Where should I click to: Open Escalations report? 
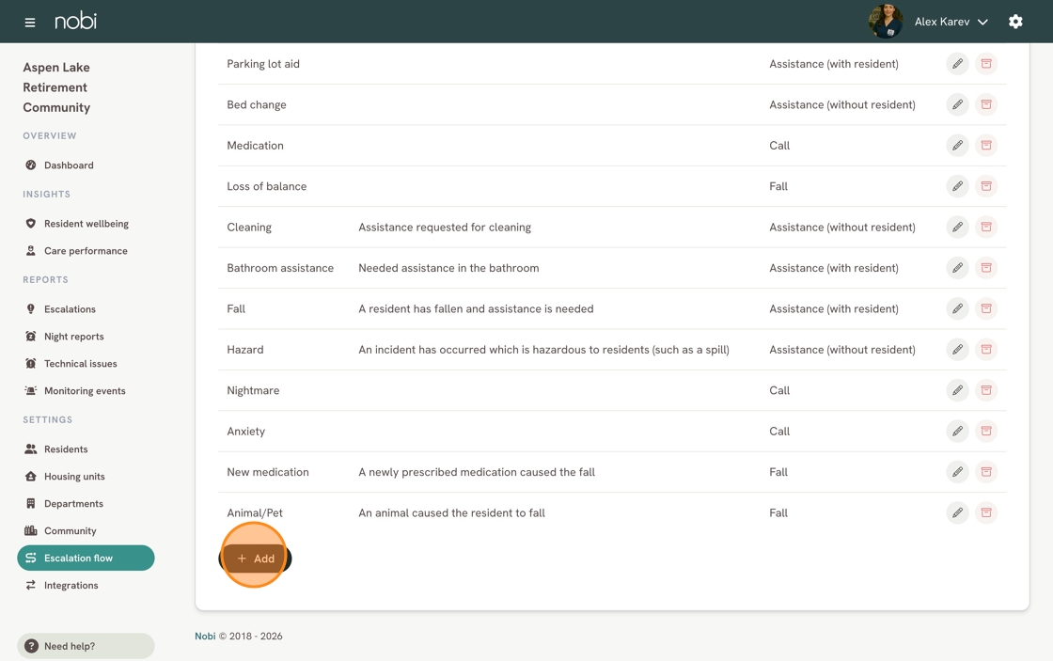[x=86, y=309]
